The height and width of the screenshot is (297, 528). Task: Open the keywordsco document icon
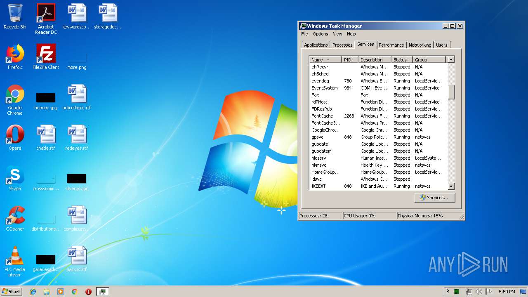coord(77,16)
